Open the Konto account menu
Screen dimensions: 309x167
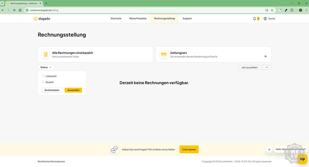pos(269,18)
